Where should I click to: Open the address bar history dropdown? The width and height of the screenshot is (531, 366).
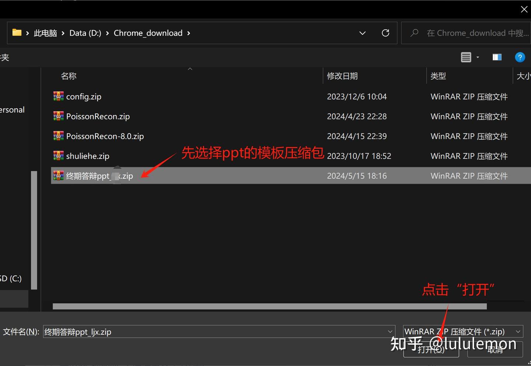pyautogui.click(x=362, y=33)
